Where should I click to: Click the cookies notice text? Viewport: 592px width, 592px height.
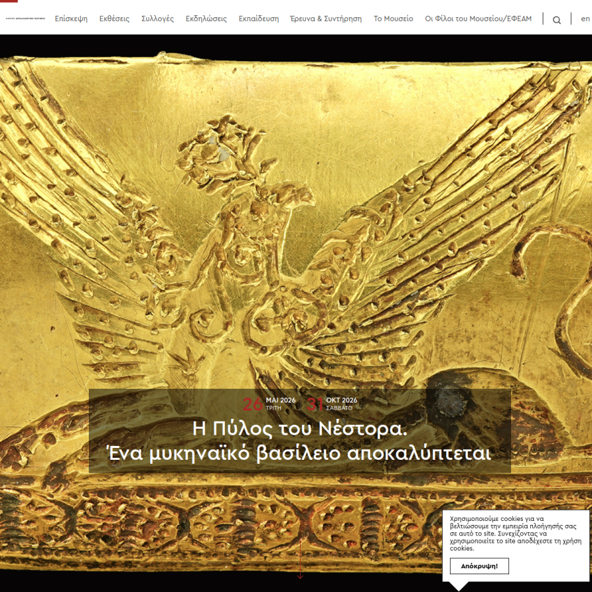click(x=515, y=533)
